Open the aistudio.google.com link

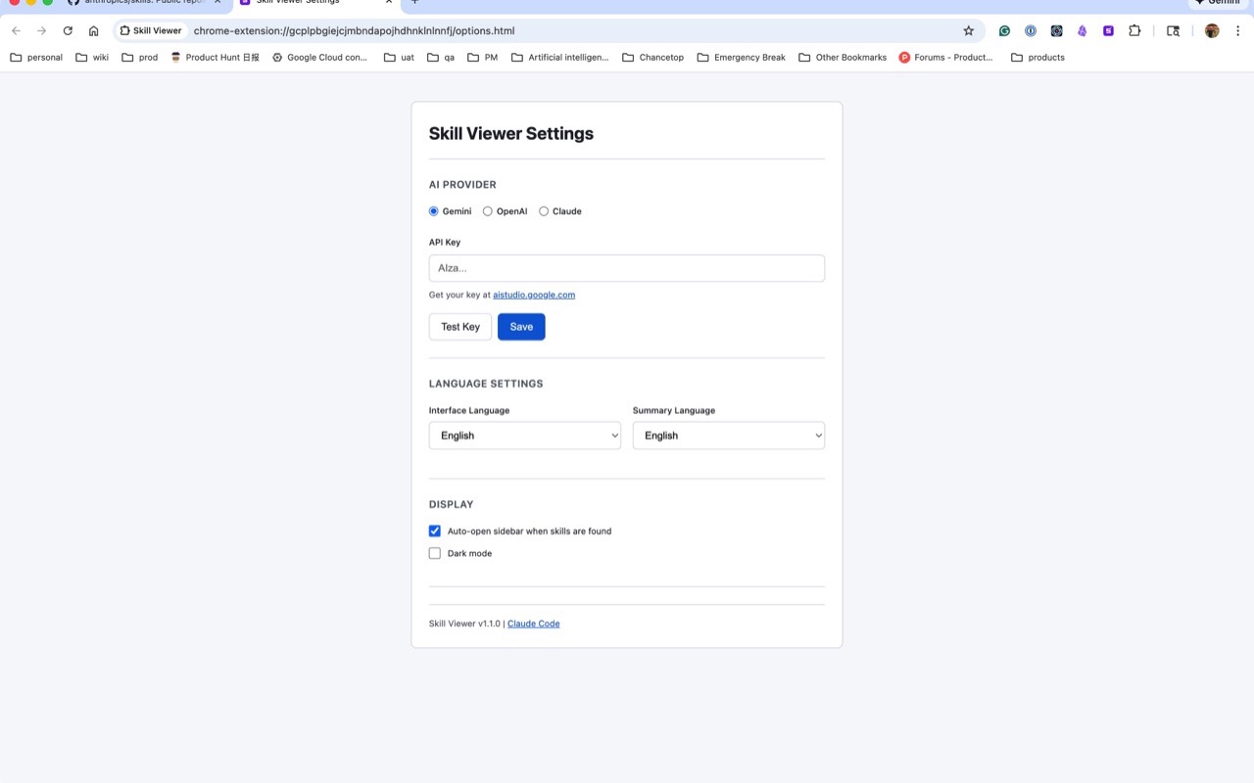534,295
